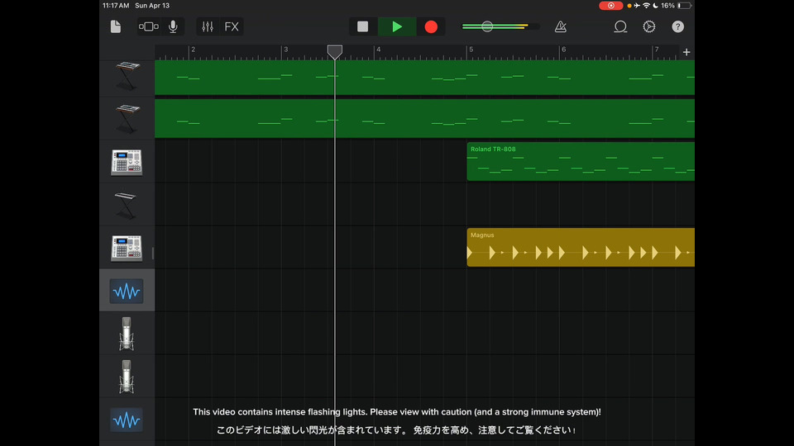
Task: Switch to tracks view button
Action: pyautogui.click(x=148, y=26)
